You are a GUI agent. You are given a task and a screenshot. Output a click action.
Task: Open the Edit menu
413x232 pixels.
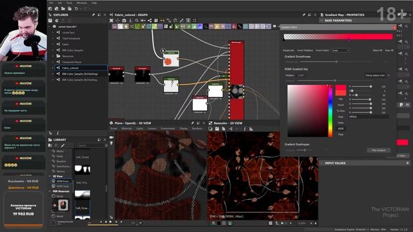(x=60, y=3)
